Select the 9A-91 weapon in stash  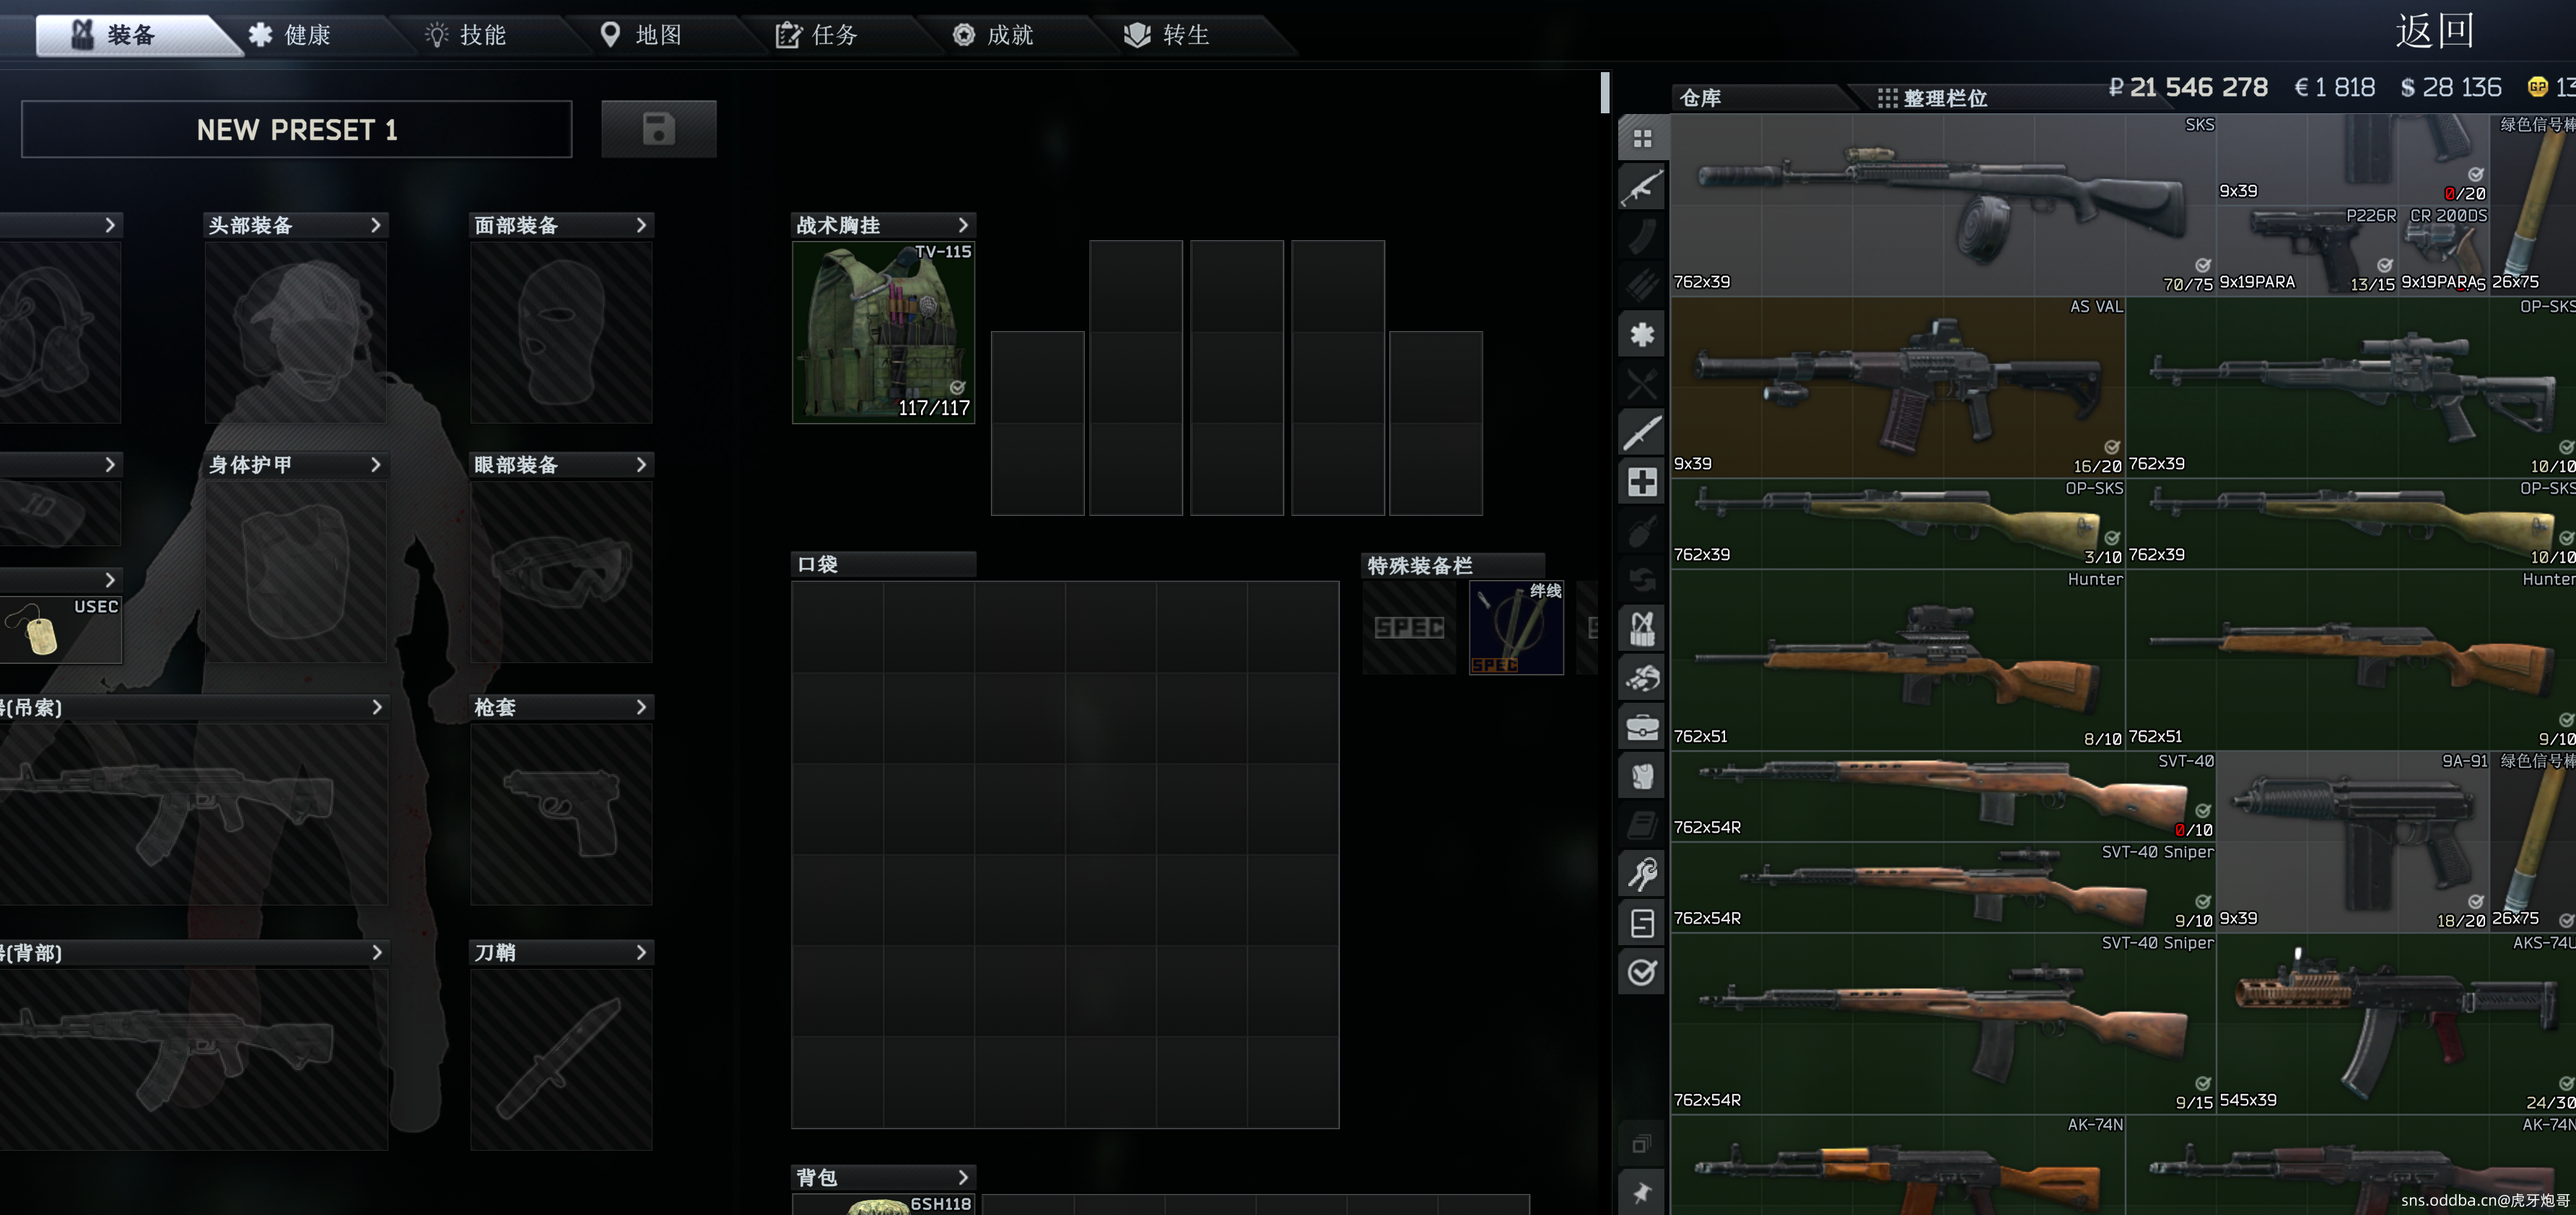click(x=2352, y=841)
